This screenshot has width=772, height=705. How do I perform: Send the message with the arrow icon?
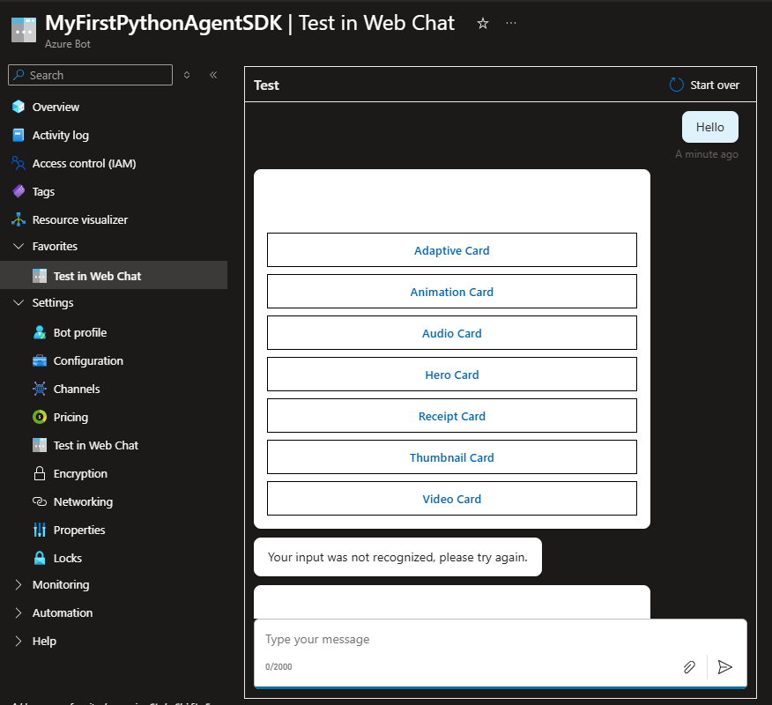[x=724, y=667]
